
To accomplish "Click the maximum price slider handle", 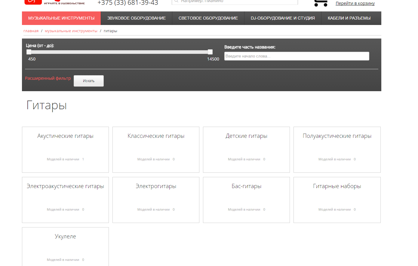I will 210,52.
